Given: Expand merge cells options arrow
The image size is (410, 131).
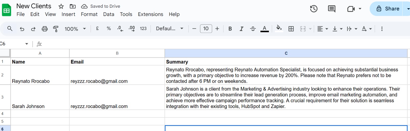Looking at the screenshot, I should click(x=310, y=29).
